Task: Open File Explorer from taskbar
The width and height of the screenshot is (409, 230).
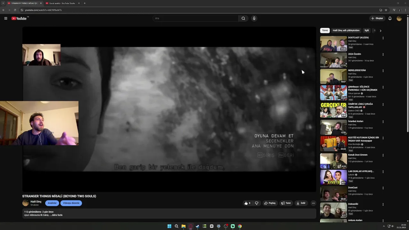Action: click(x=183, y=226)
